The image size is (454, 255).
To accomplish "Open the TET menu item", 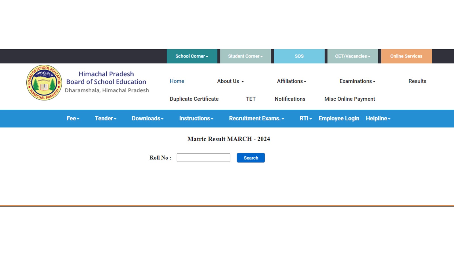I will point(251,99).
